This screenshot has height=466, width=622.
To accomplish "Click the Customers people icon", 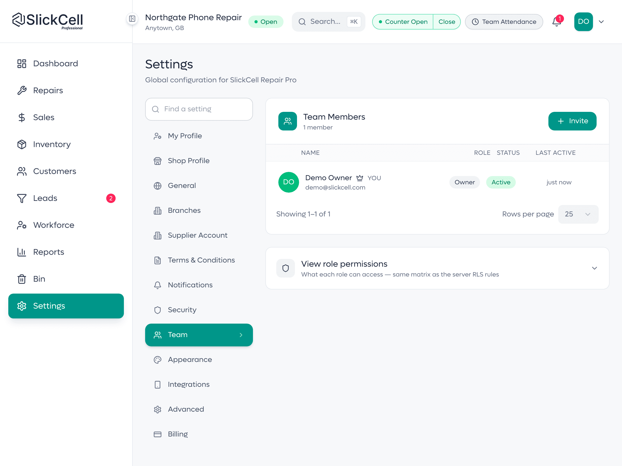I will 22,171.
